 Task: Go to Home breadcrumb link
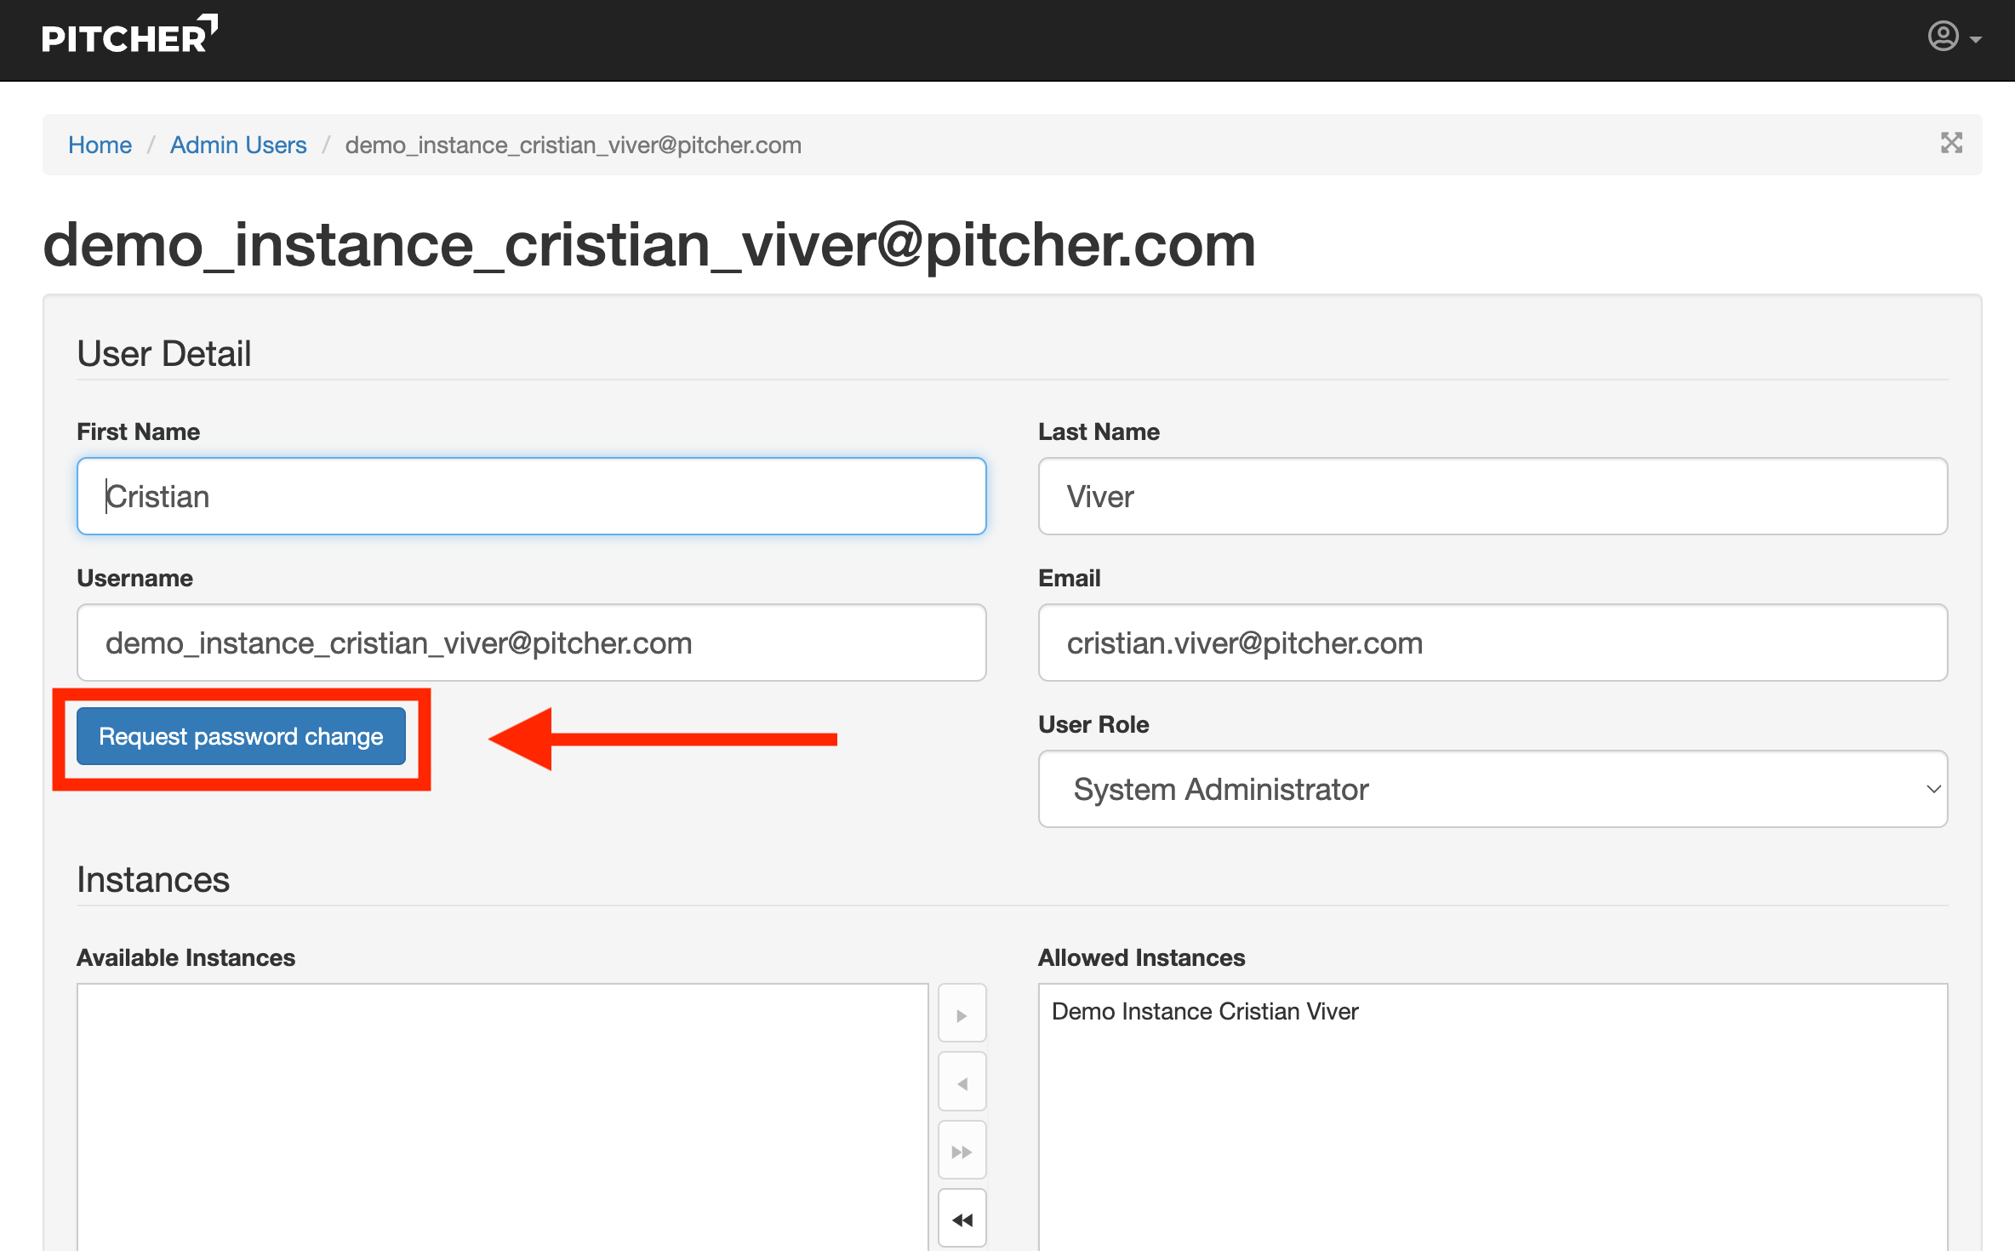(100, 145)
